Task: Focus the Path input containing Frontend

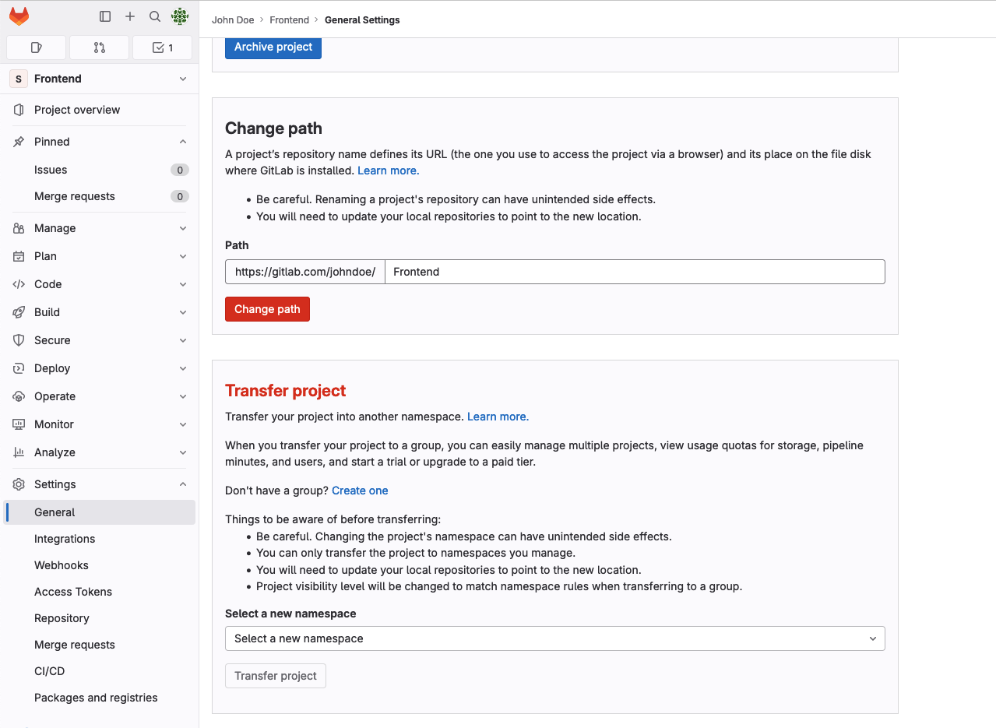Action: (635, 272)
